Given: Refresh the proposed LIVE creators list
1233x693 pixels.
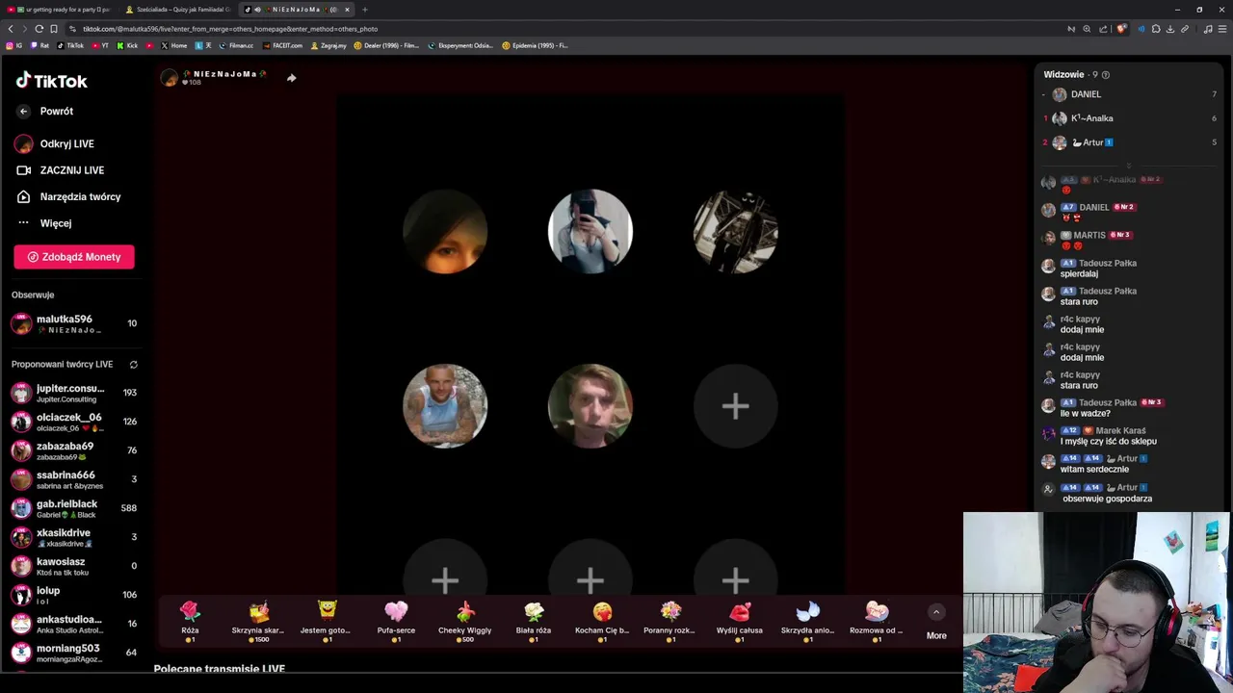Looking at the screenshot, I should click(x=134, y=365).
